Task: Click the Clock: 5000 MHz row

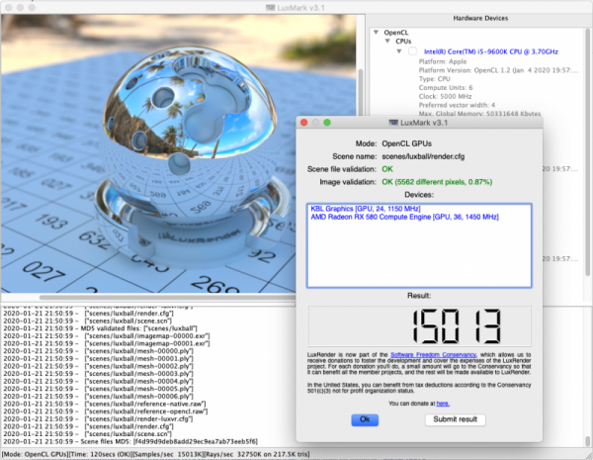Action: click(445, 96)
